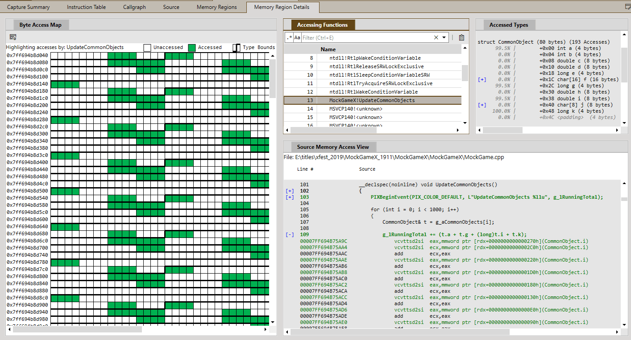Open the tab list menu at top right
The width and height of the screenshot is (631, 340).
point(628,7)
